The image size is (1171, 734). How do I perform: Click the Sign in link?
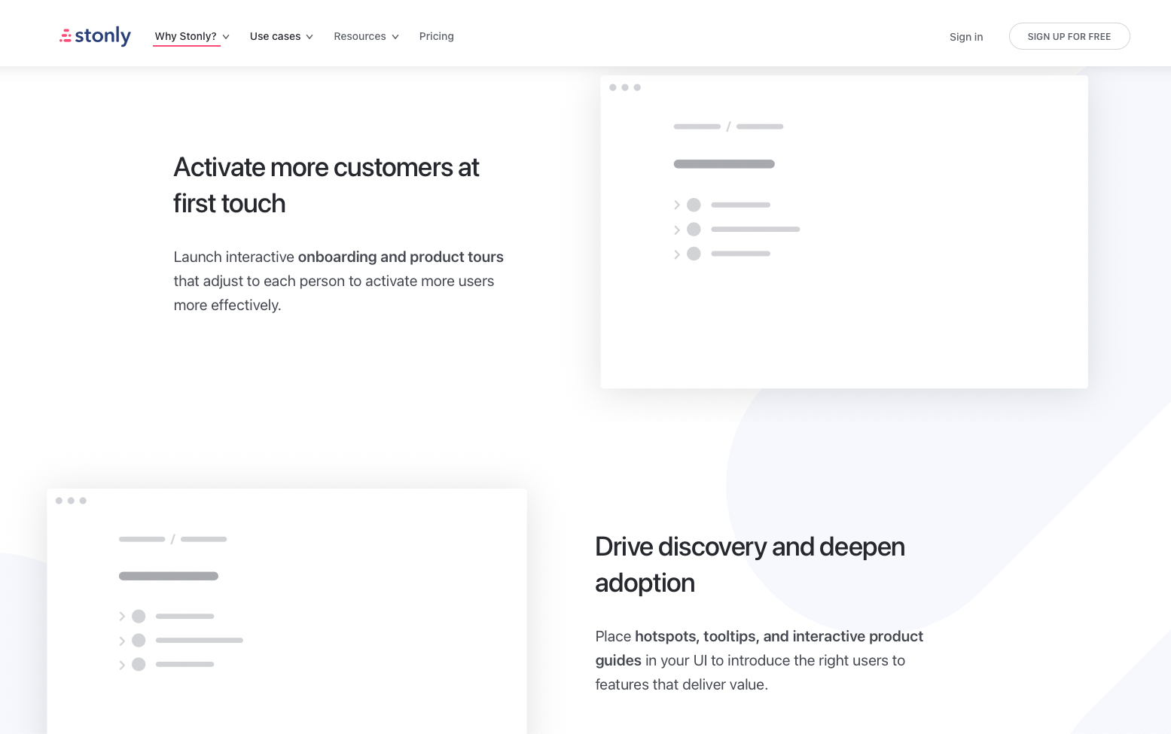(x=965, y=37)
